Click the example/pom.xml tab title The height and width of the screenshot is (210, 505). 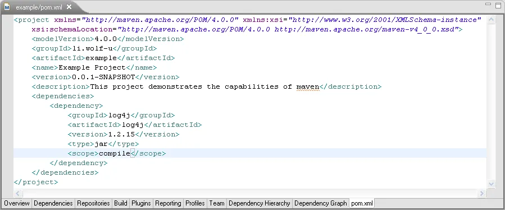pos(39,7)
